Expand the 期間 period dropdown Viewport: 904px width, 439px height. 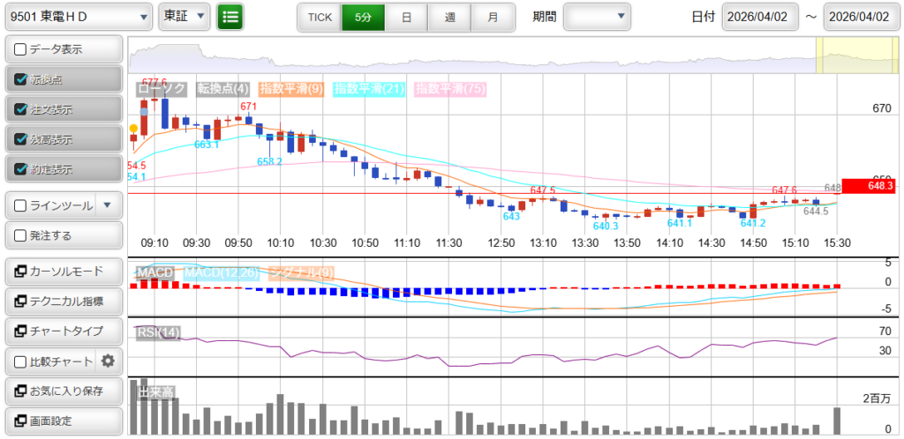pos(597,17)
